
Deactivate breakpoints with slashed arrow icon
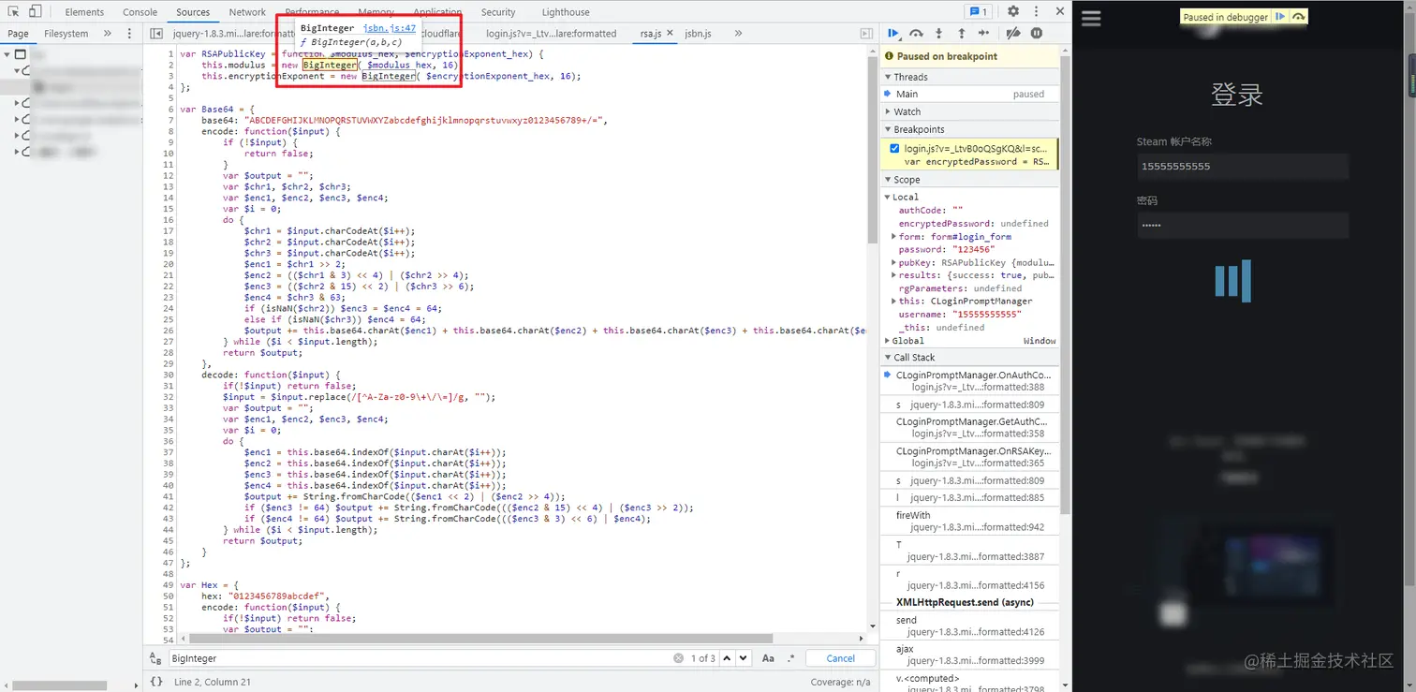[1012, 34]
